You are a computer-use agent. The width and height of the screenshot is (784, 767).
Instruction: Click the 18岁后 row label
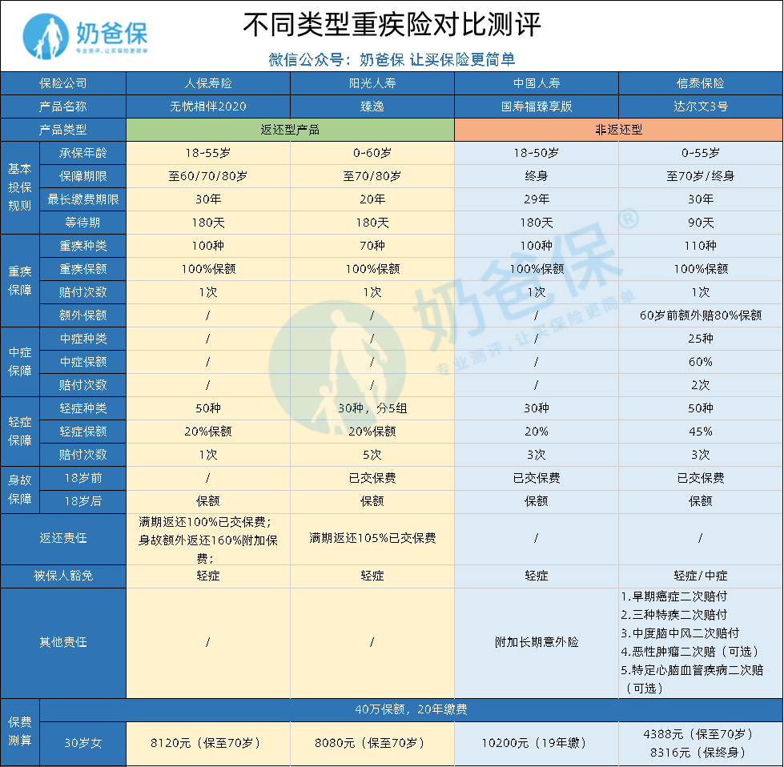click(x=83, y=501)
